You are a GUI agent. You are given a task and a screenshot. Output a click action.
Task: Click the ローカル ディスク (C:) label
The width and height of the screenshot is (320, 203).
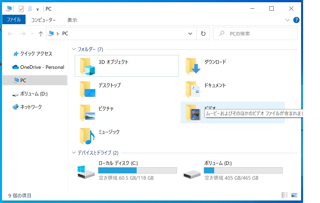(118, 163)
